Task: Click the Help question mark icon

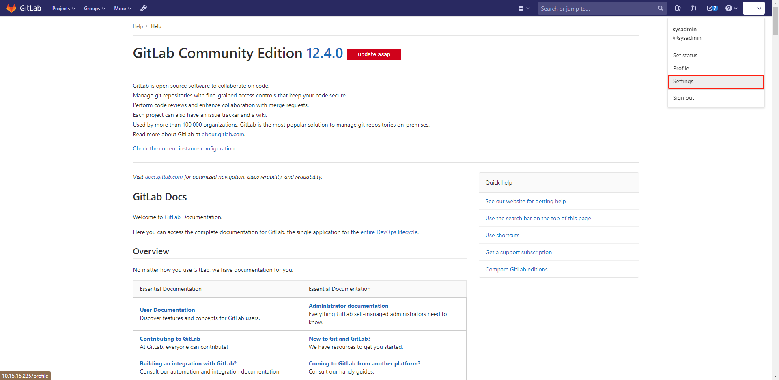Action: coord(729,8)
